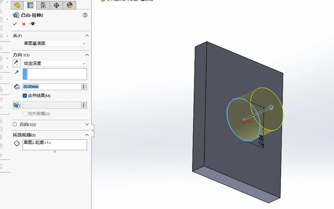Open the ConfigurationManager tab icon
Screen dimensions: 334x209
pyautogui.click(x=43, y=5)
